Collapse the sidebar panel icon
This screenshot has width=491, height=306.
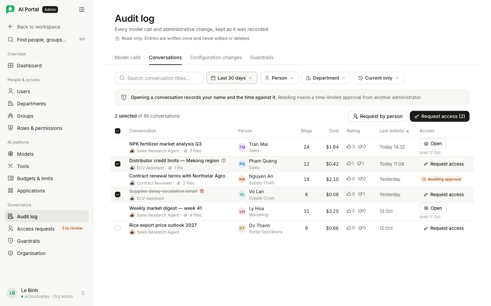tap(82, 10)
